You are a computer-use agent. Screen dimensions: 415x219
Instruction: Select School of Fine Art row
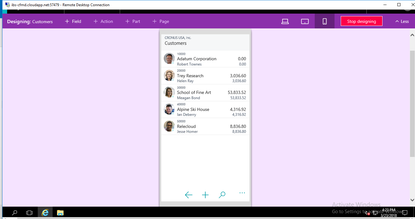194,92
